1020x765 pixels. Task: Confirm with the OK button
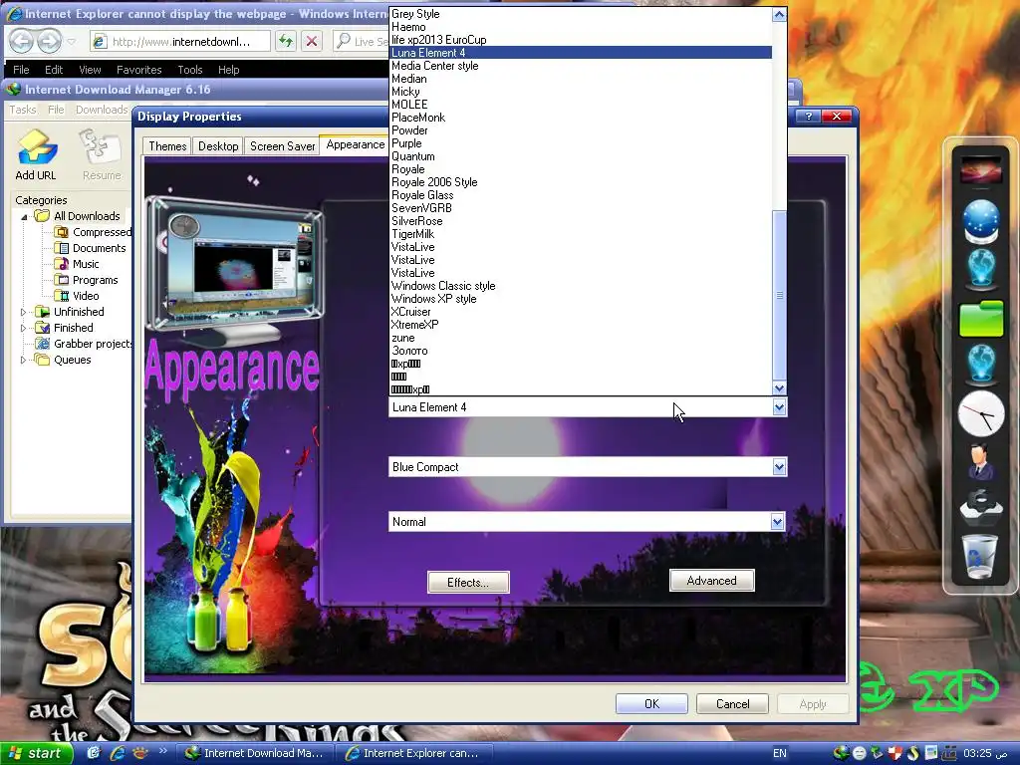click(x=651, y=704)
